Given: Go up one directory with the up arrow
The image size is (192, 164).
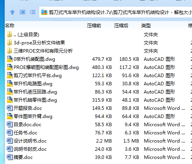Looking at the screenshot, I should 12,12.
